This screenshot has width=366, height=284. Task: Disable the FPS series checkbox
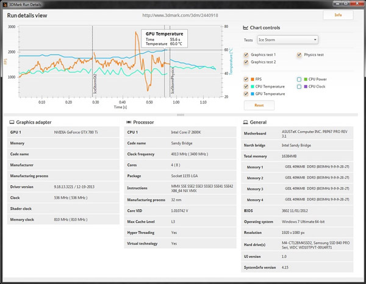(246, 79)
